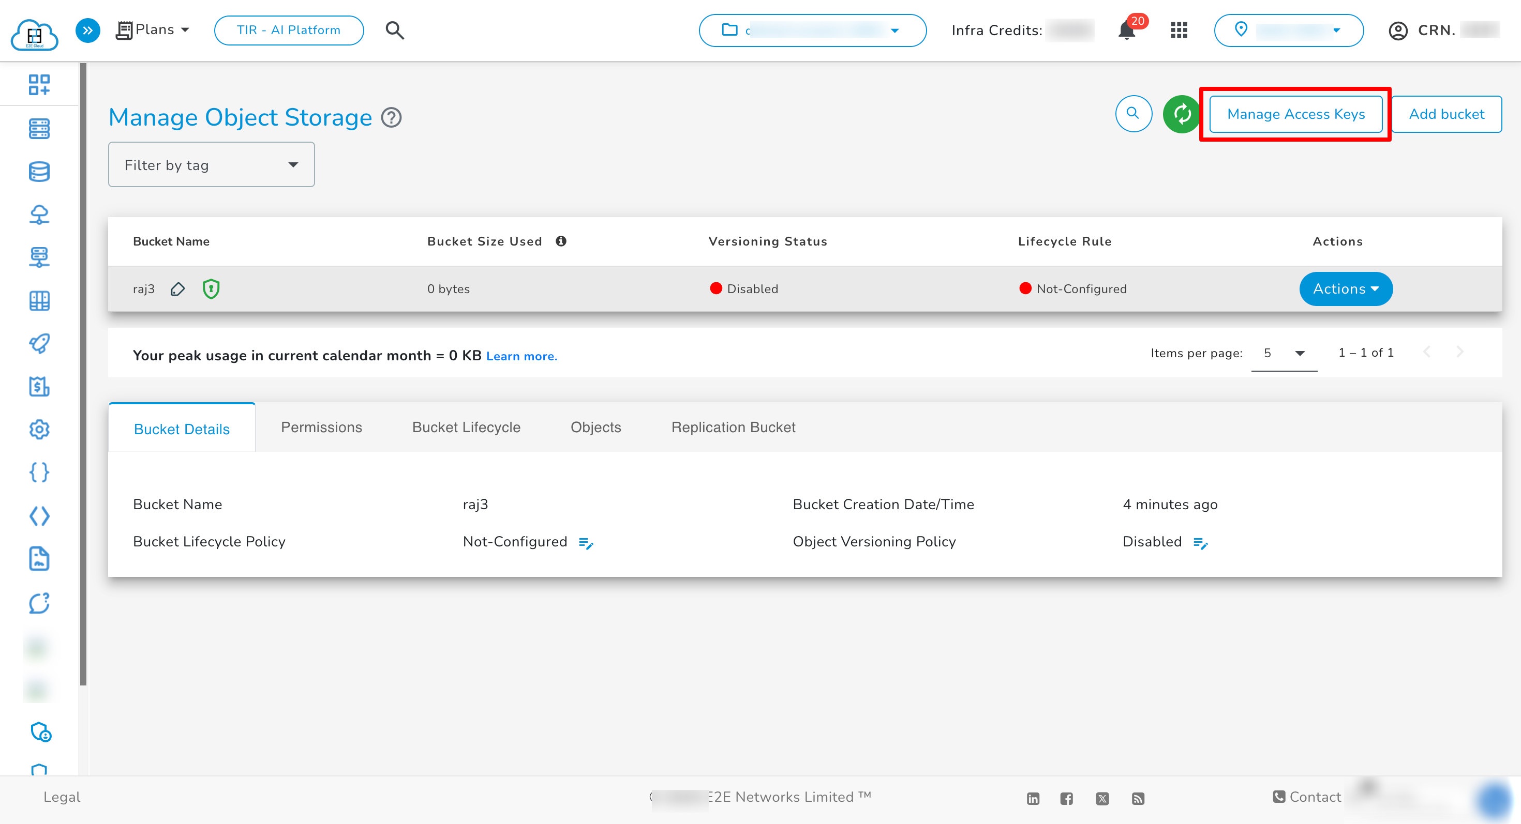
Task: Select the compute nodes sidebar icon
Action: click(x=39, y=128)
